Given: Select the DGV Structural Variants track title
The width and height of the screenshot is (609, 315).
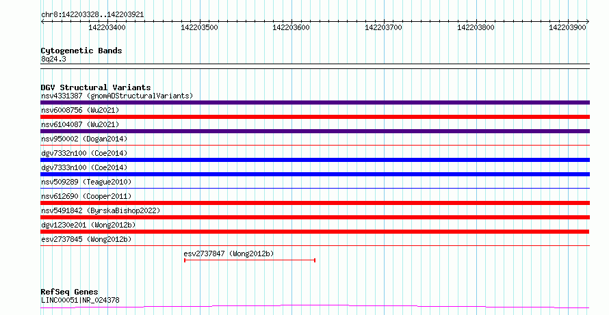Looking at the screenshot, I should (96, 87).
